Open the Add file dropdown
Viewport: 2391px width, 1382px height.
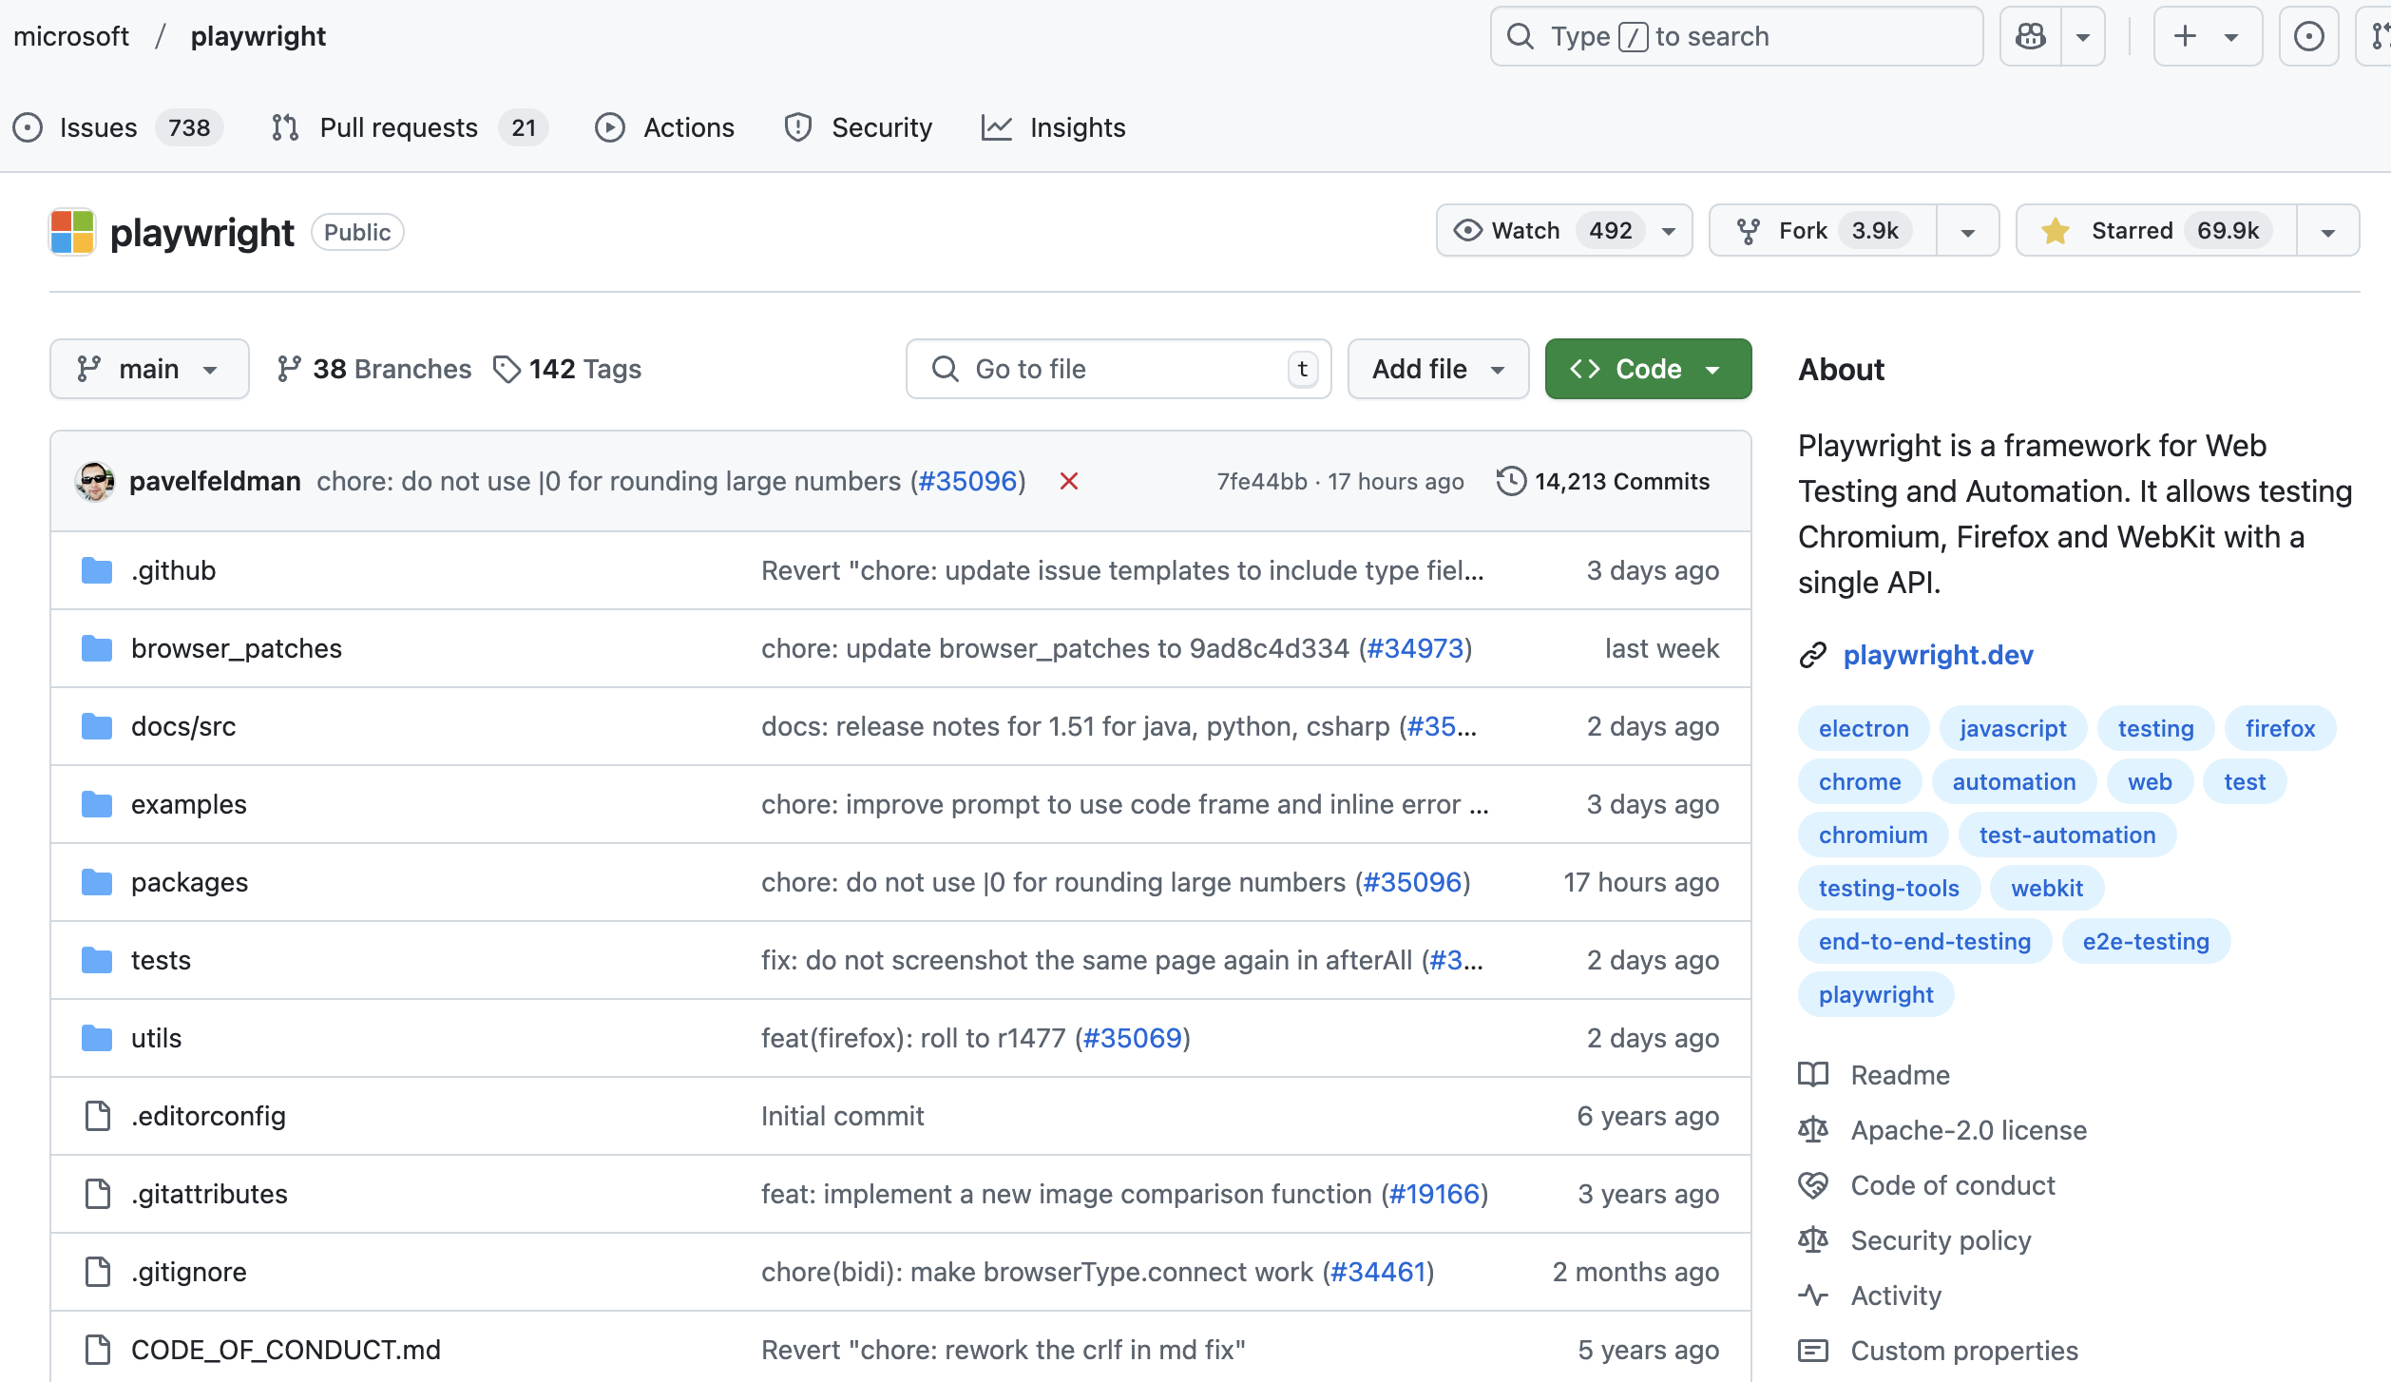(x=1438, y=369)
